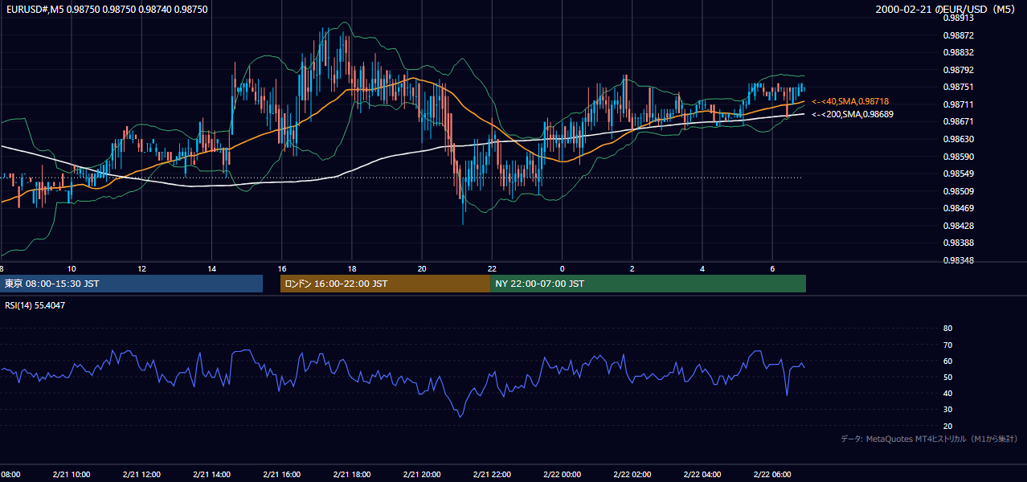Click the 0.98671 price axis label

coord(958,121)
